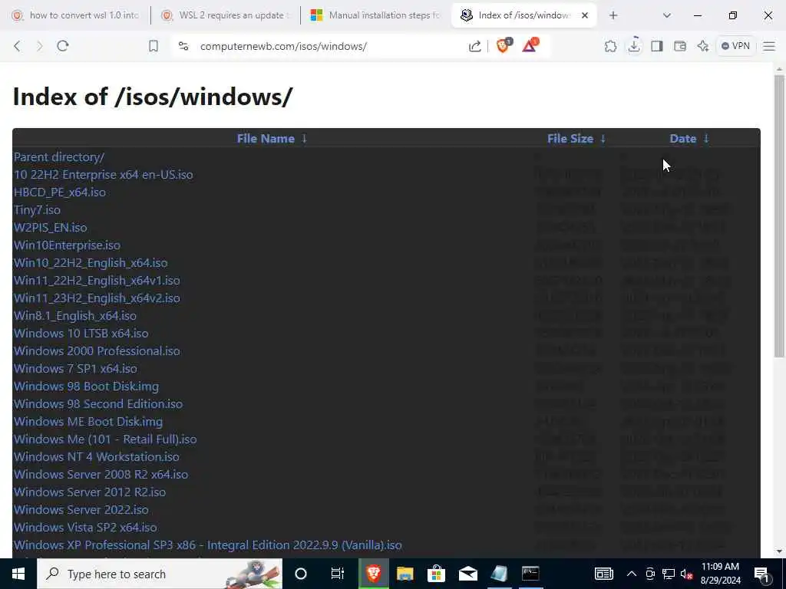The width and height of the screenshot is (786, 589).
Task: Open Windows 98 Second Edition.iso link
Action: [98, 403]
